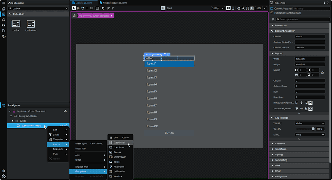This screenshot has height=180, width=332.
Task: Toggle visibility eye on ContentPresenter row
Action: (x=61, y=126)
